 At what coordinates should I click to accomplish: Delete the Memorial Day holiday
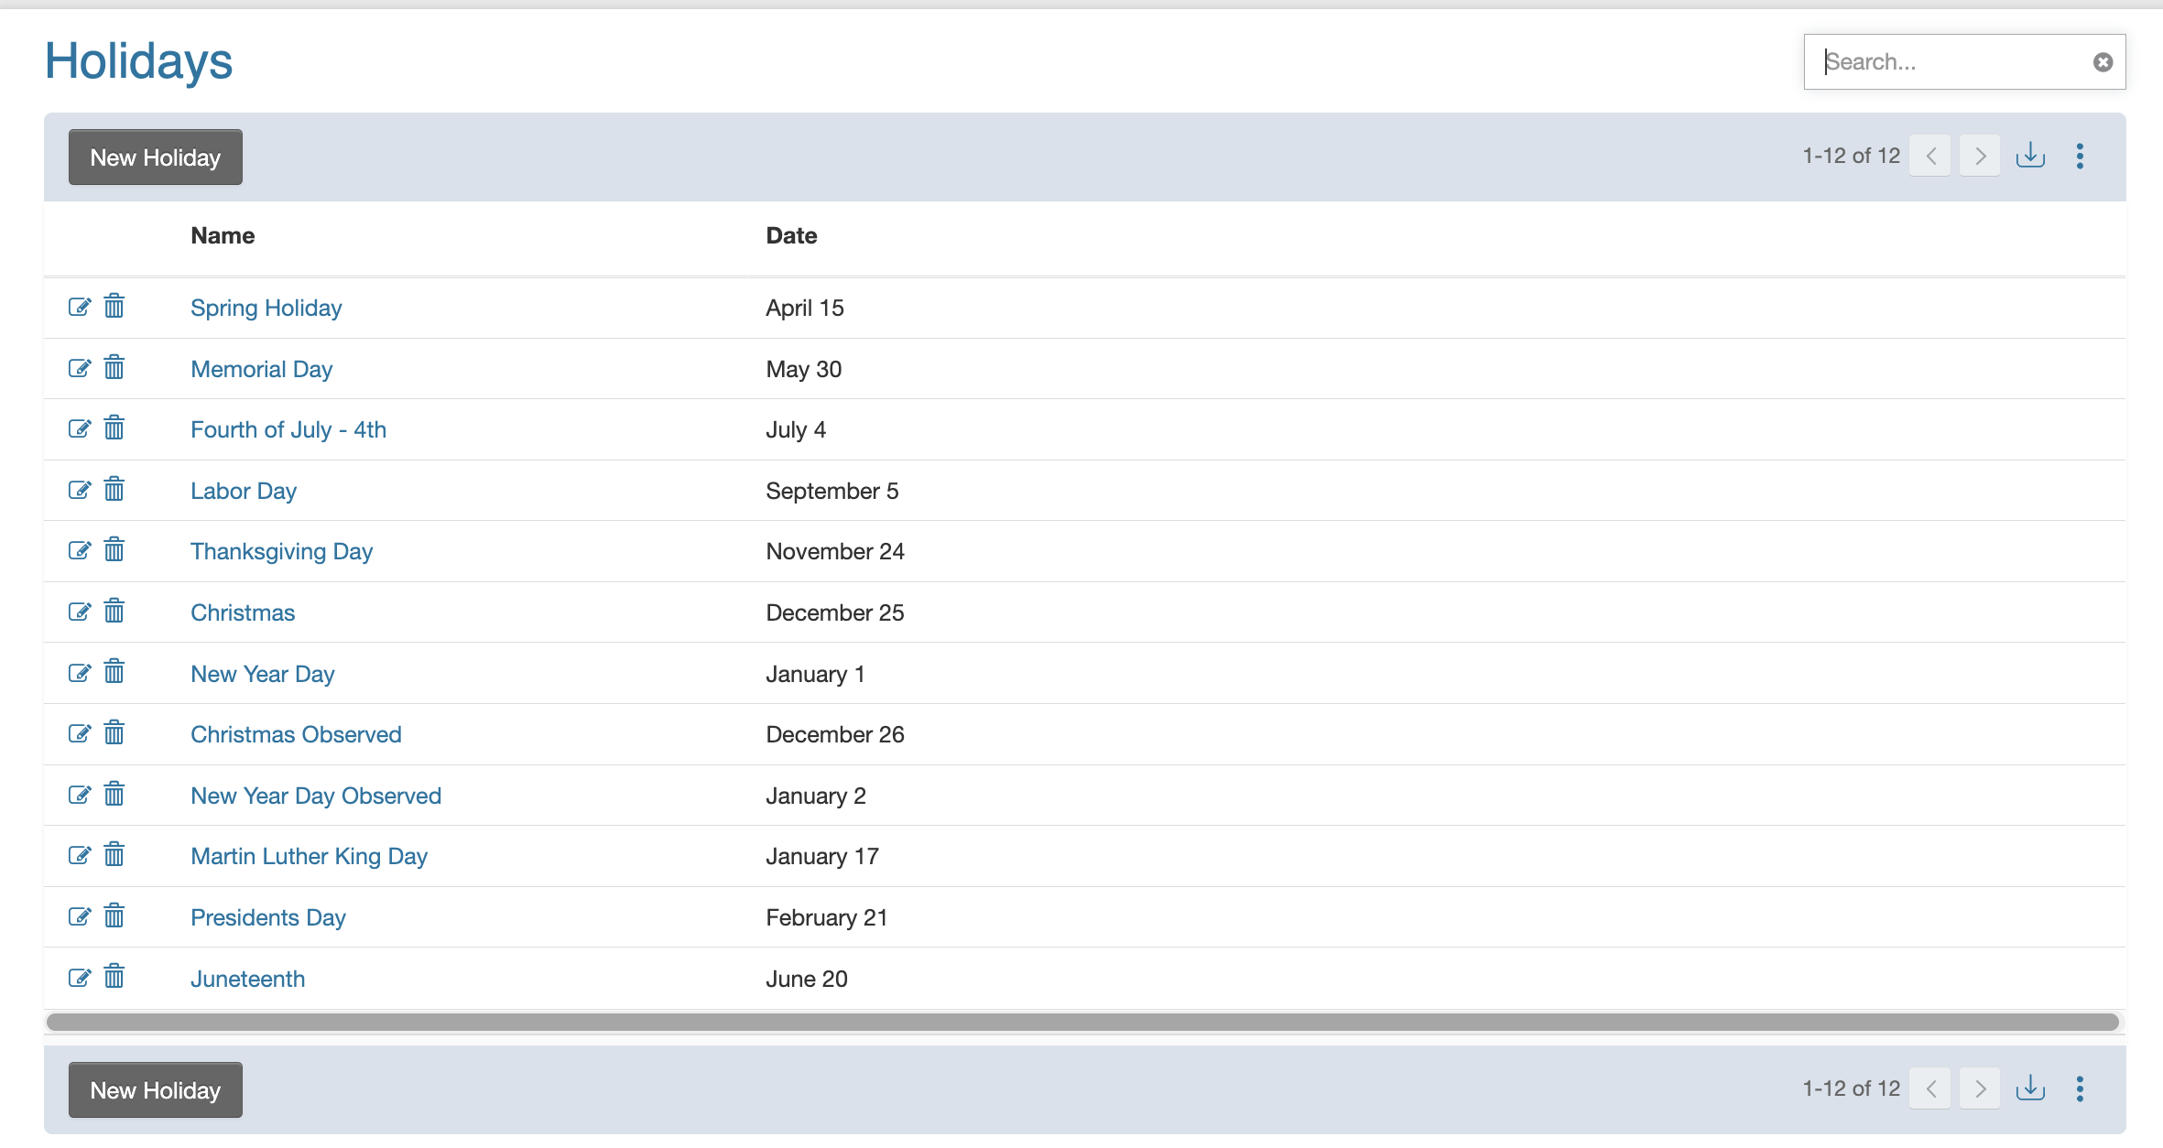coord(114,367)
